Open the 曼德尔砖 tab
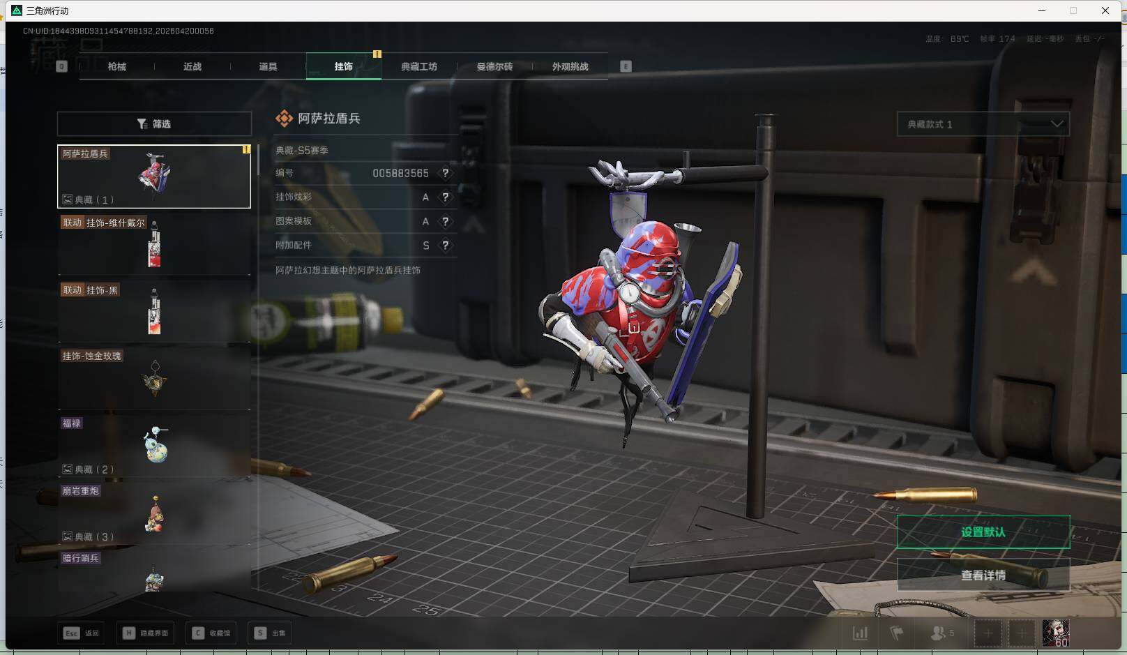Viewport: 1127px width, 655px height. [494, 66]
